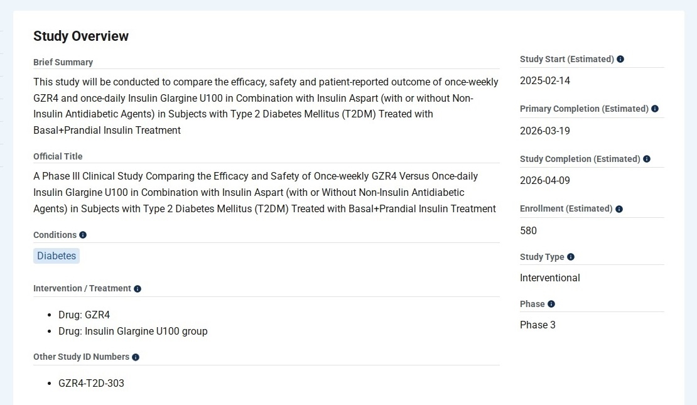The image size is (697, 405).
Task: Open the Other Study ID Numbers info icon
Action: 136,357
